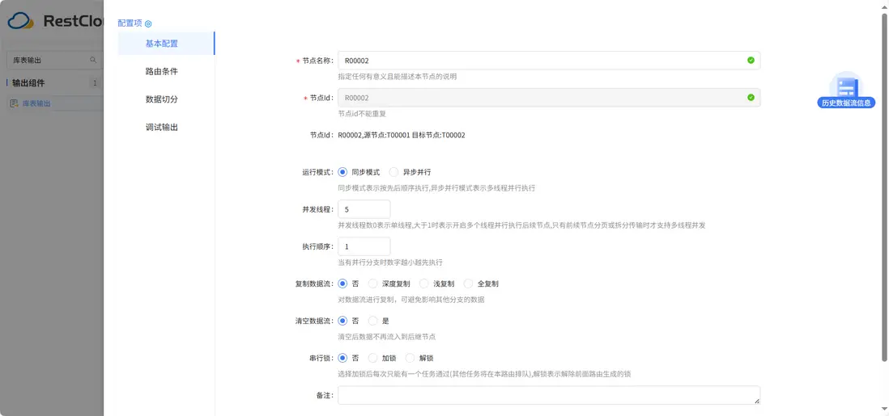Open the 历史数据流信息 floating icon
Image resolution: width=889 pixels, height=416 pixels.
pyautogui.click(x=846, y=90)
